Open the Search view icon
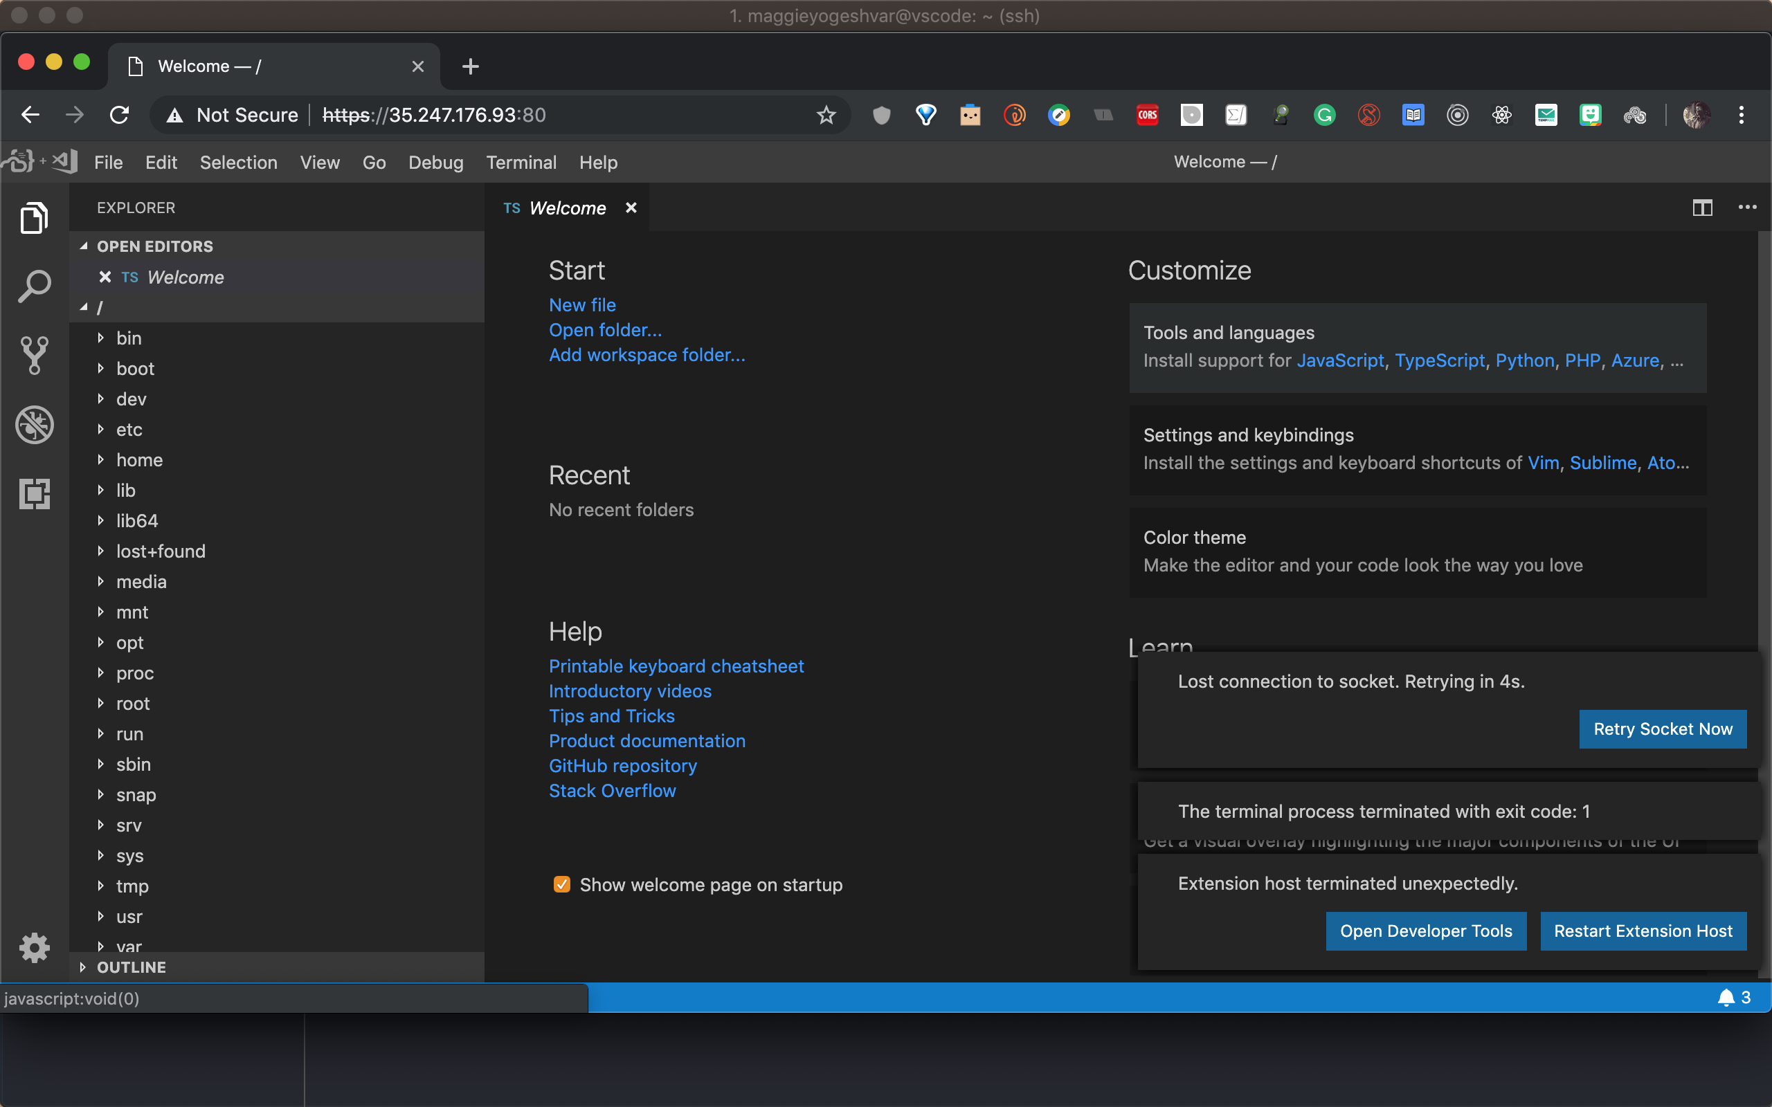Image resolution: width=1772 pixels, height=1107 pixels. coord(34,286)
